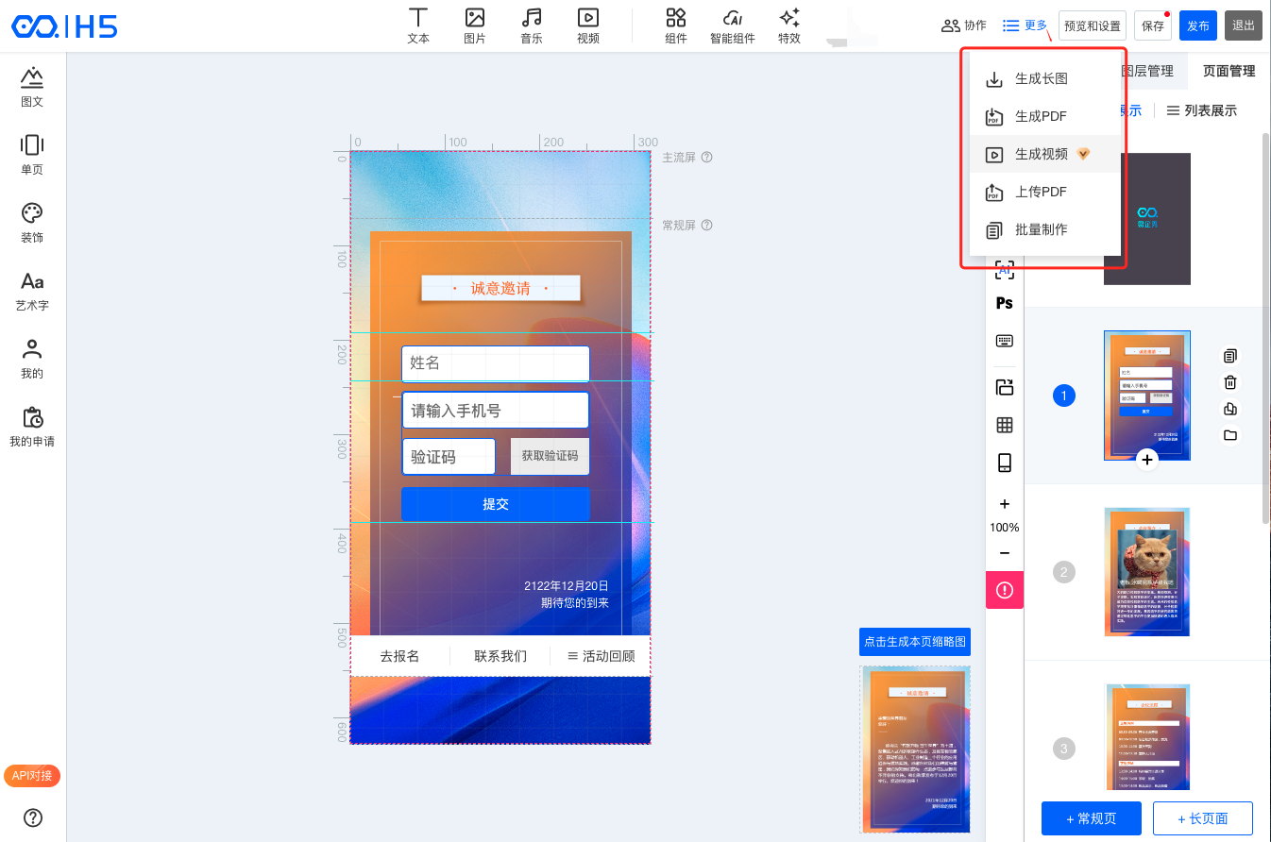
Task: Click the plus under page 1 thumbnail
Action: 1147,460
